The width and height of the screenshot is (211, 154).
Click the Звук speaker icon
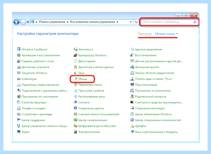[75, 73]
